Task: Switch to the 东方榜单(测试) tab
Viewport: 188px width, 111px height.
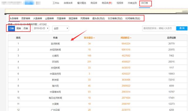Action: pyautogui.click(x=115, y=18)
